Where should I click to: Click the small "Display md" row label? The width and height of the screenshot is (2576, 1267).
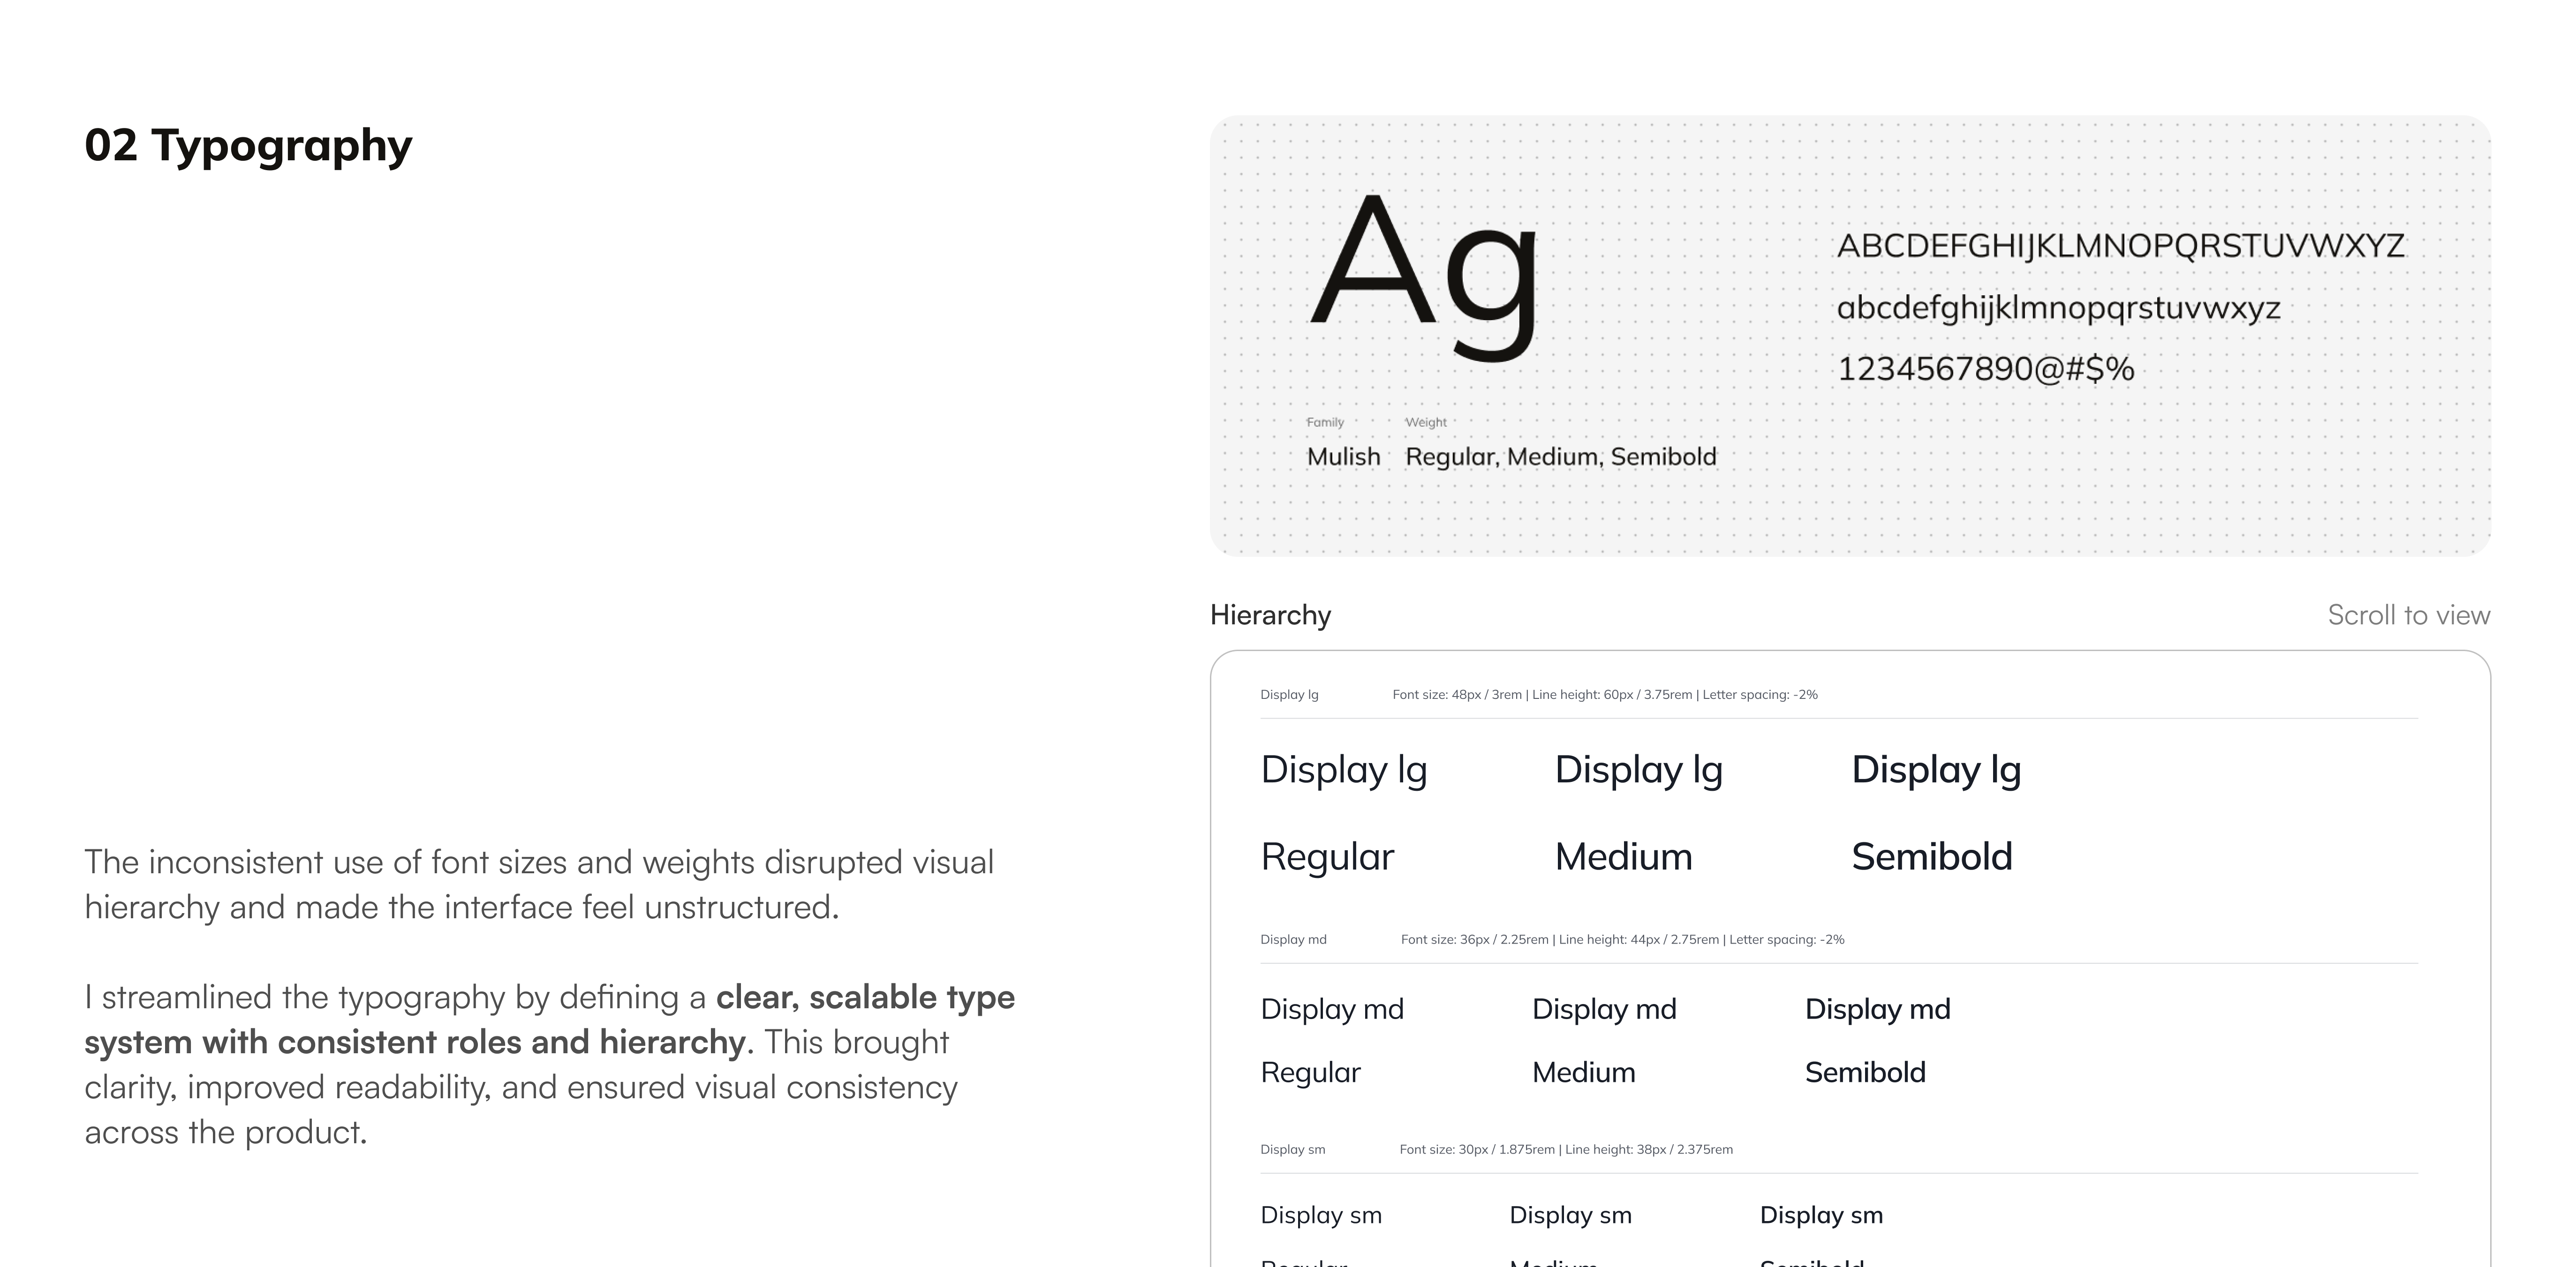[x=1293, y=939]
